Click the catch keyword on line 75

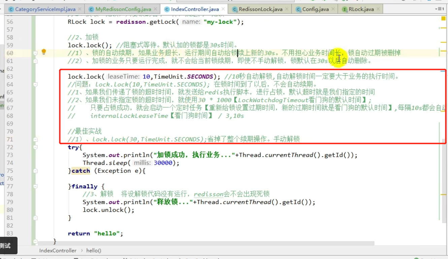(81, 171)
